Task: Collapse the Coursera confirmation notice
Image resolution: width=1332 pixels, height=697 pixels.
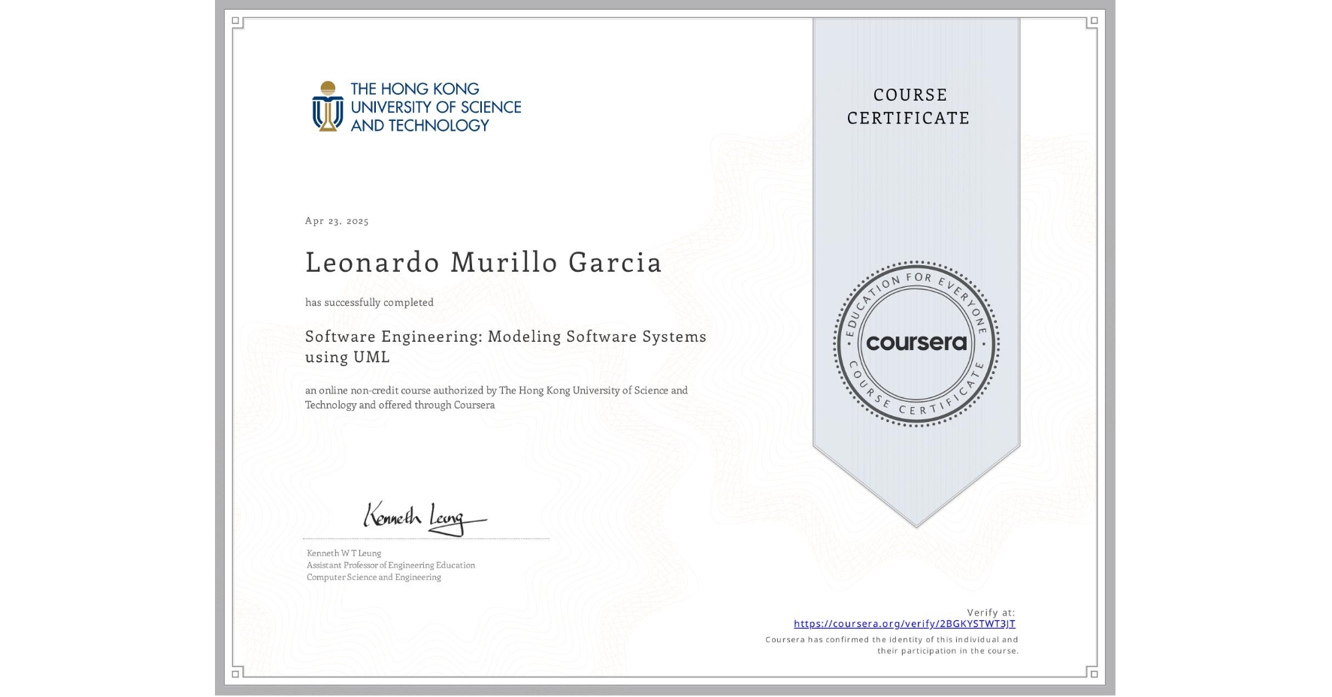Action: [891, 644]
